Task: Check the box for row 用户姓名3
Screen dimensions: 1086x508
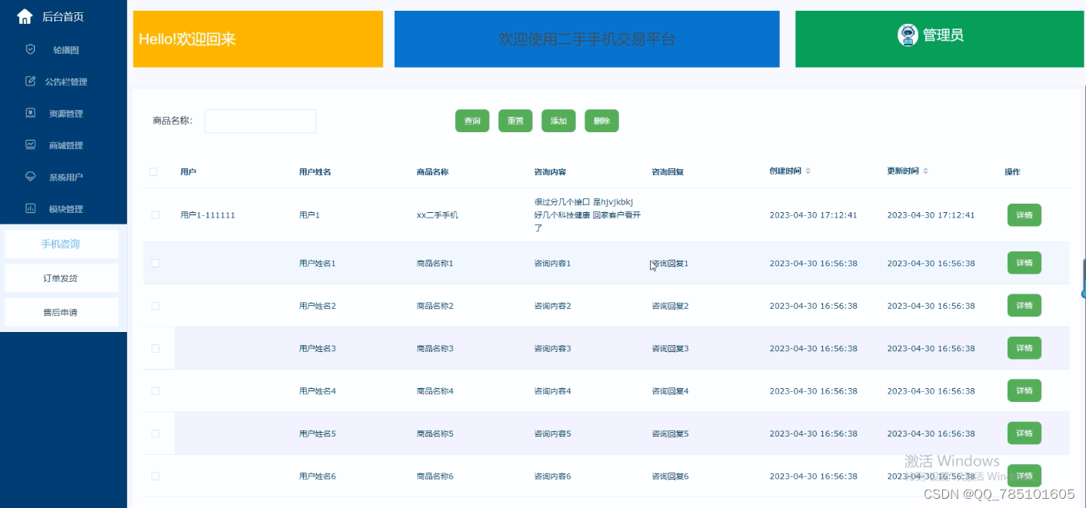Action: click(x=155, y=348)
